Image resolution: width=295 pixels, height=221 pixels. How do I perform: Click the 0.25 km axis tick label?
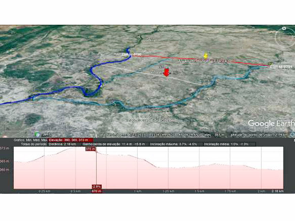[x=44, y=191]
